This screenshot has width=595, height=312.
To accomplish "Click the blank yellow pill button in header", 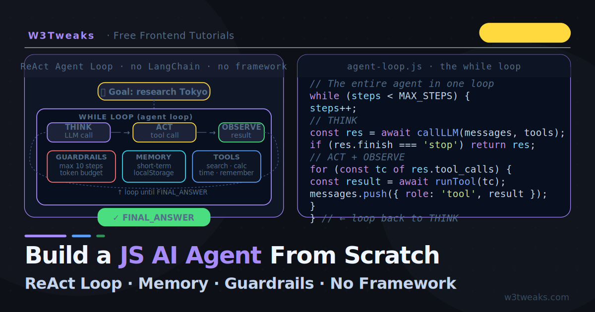I will [525, 33].
